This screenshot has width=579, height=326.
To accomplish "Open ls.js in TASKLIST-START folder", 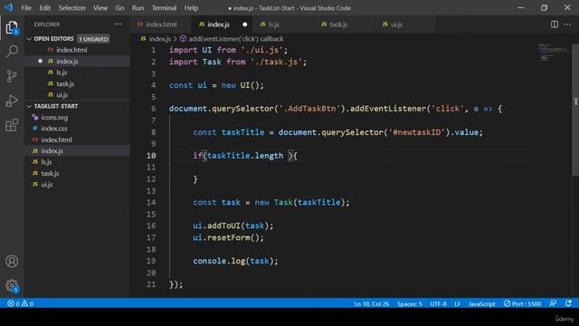I will point(78,162).
